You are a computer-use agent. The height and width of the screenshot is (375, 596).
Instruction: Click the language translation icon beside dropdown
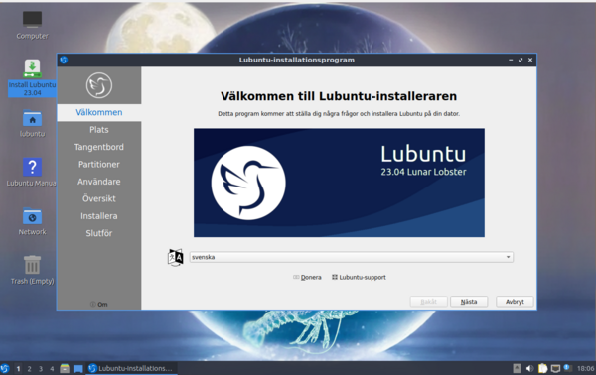pos(175,257)
